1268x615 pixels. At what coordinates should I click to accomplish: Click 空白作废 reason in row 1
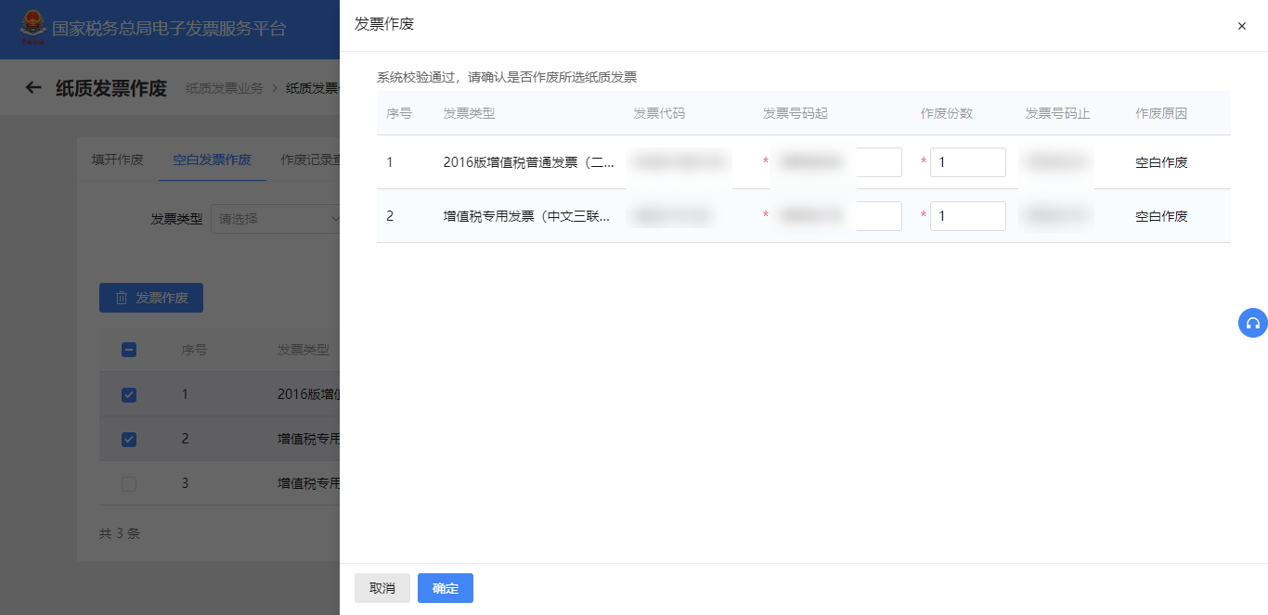coord(1161,162)
